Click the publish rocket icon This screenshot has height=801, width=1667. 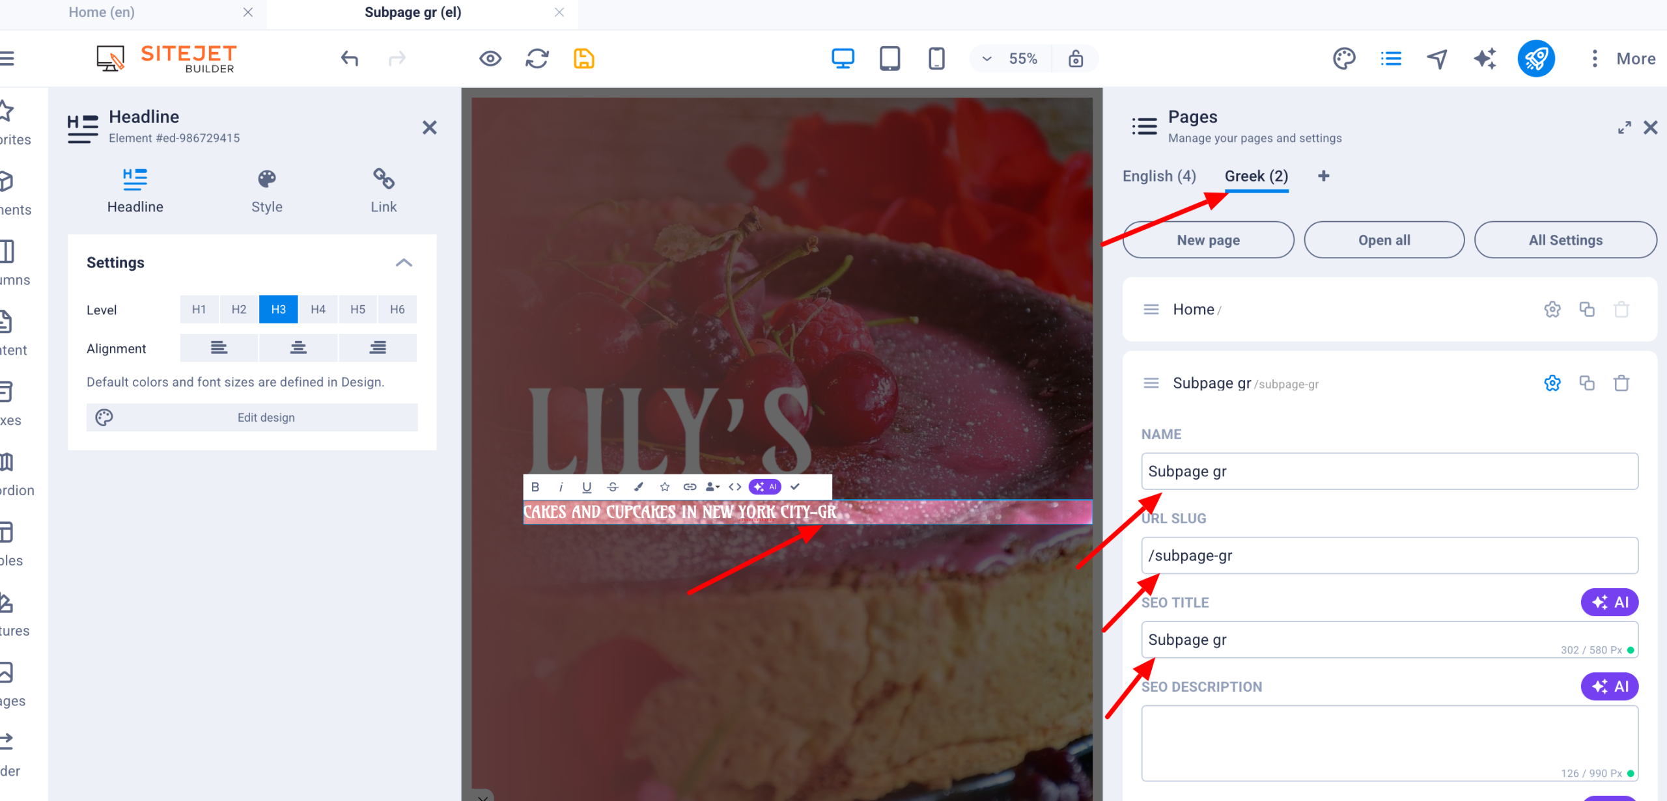pyautogui.click(x=1535, y=59)
